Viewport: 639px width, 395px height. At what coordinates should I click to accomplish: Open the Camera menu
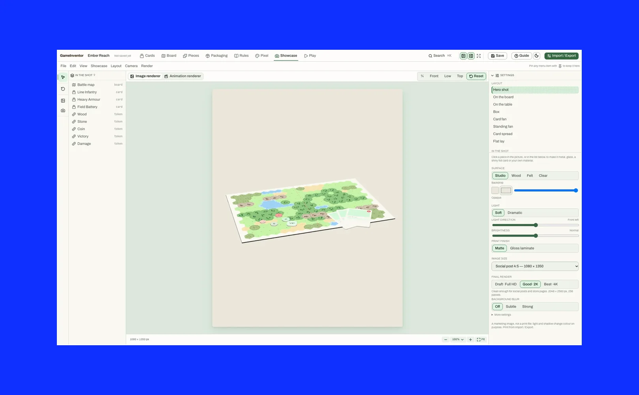[131, 66]
